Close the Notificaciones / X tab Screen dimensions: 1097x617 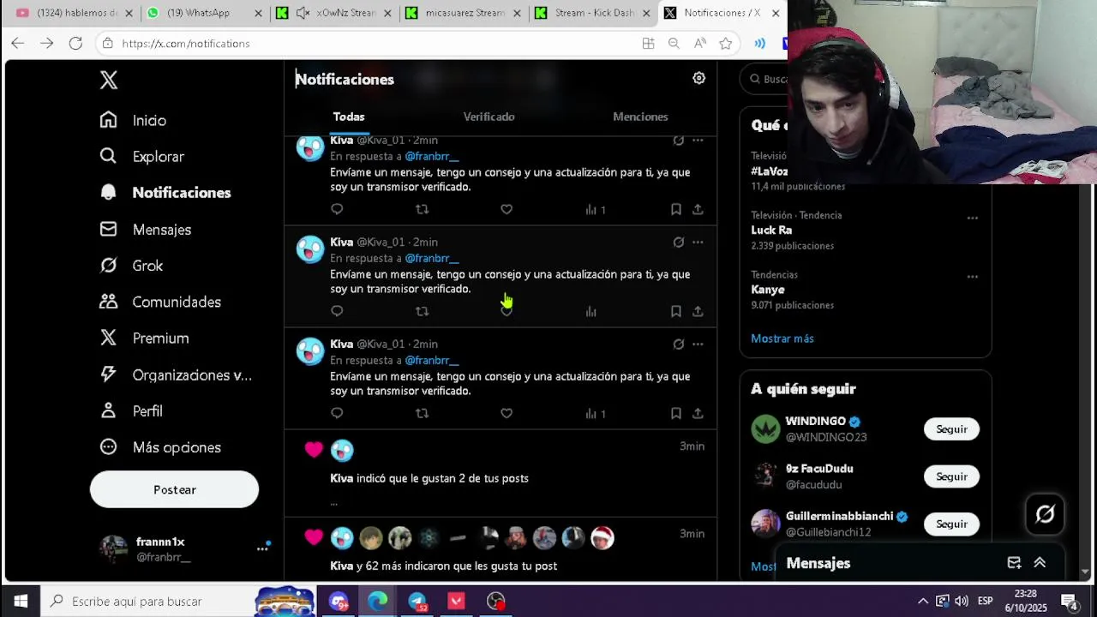click(x=776, y=13)
